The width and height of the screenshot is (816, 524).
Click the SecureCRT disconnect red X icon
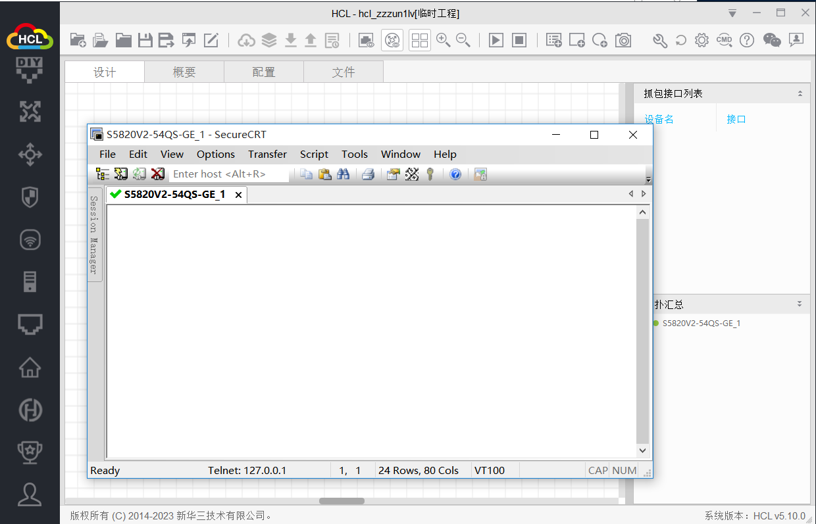click(158, 174)
